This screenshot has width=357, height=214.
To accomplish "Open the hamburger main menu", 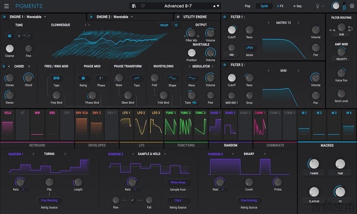I will coord(6,6).
